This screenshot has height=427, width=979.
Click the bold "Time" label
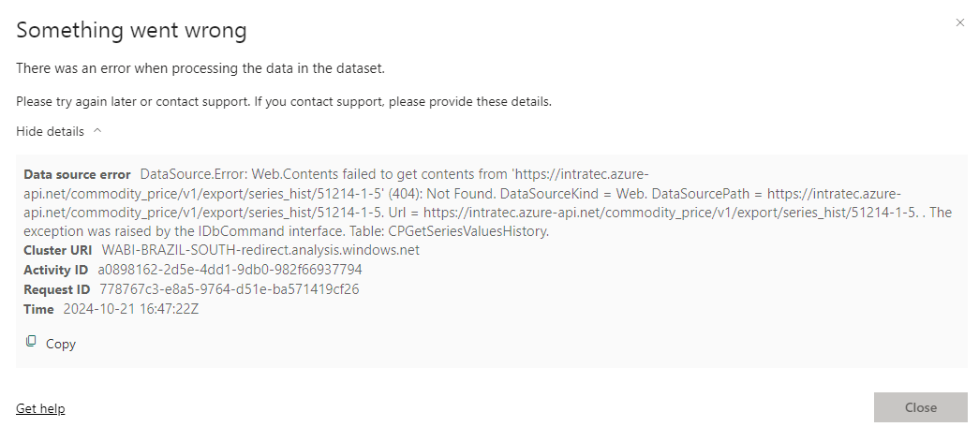coord(38,309)
